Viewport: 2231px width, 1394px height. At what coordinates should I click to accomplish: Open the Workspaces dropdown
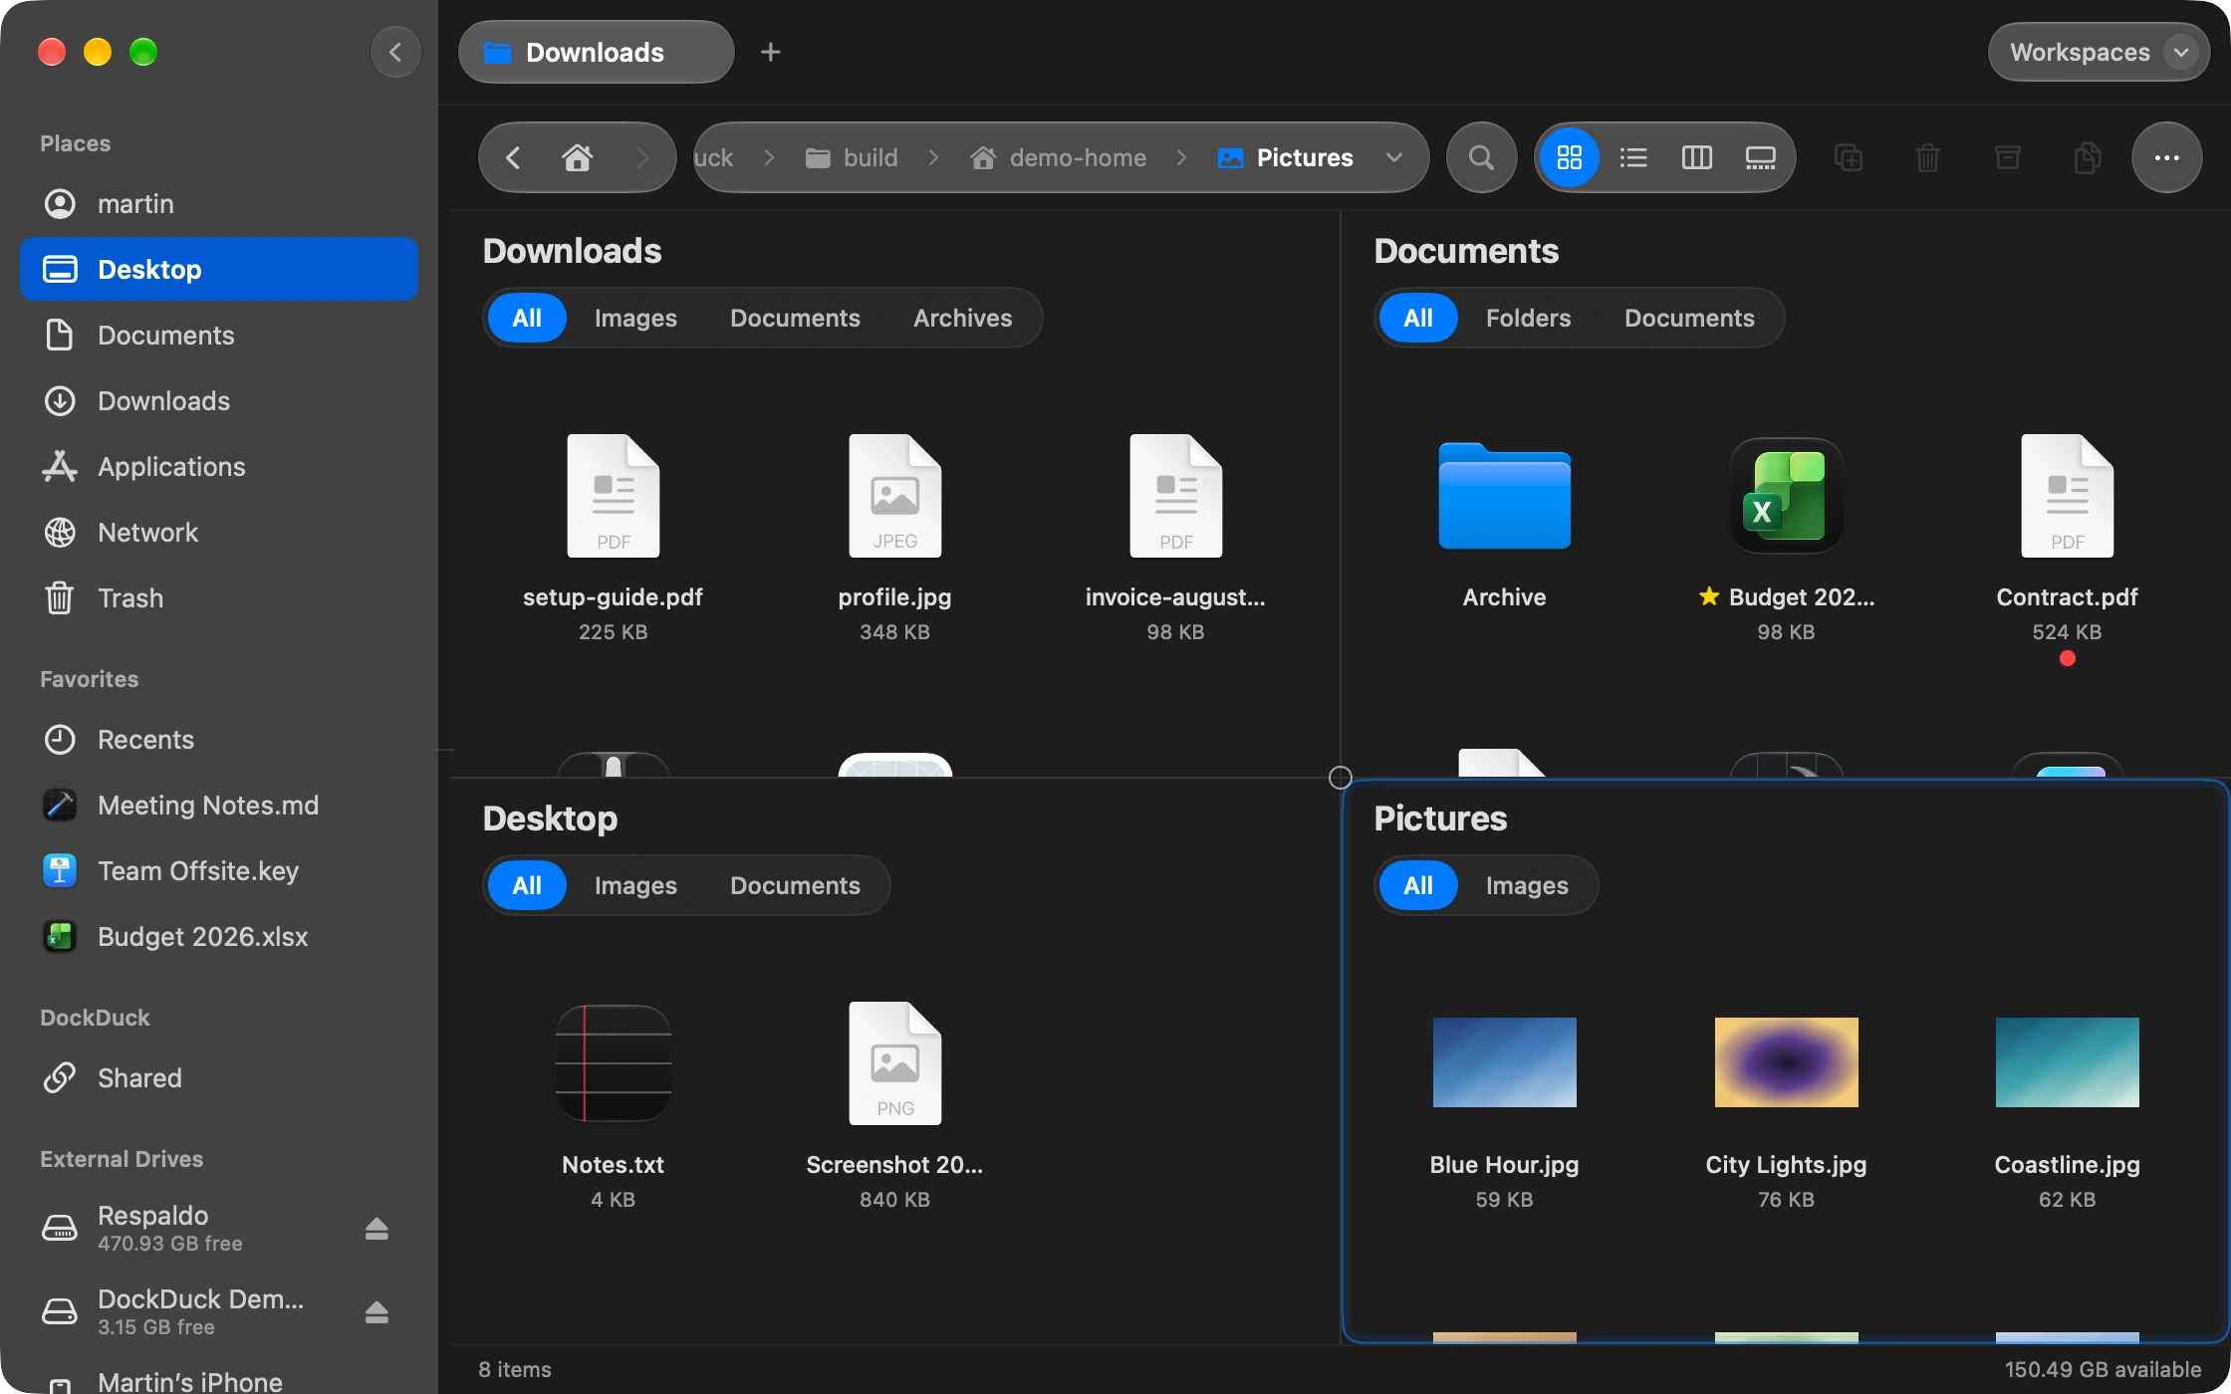coord(2099,52)
